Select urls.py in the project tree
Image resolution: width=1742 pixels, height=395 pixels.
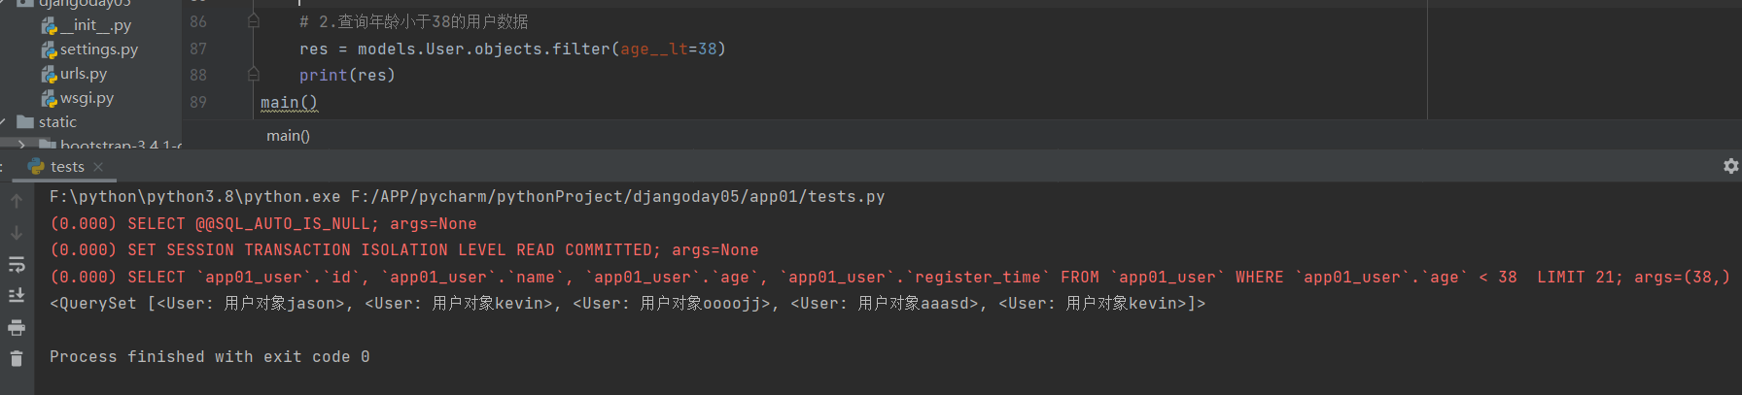click(83, 74)
